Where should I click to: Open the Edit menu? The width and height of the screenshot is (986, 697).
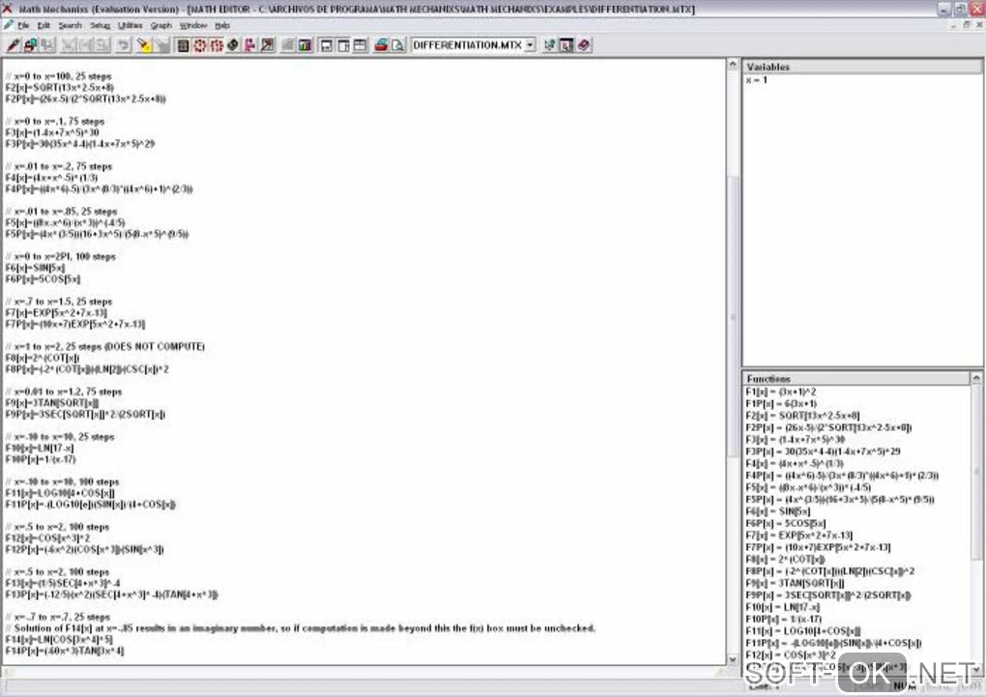(x=44, y=26)
